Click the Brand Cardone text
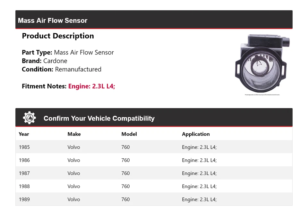308x216 pixels. pos(45,61)
